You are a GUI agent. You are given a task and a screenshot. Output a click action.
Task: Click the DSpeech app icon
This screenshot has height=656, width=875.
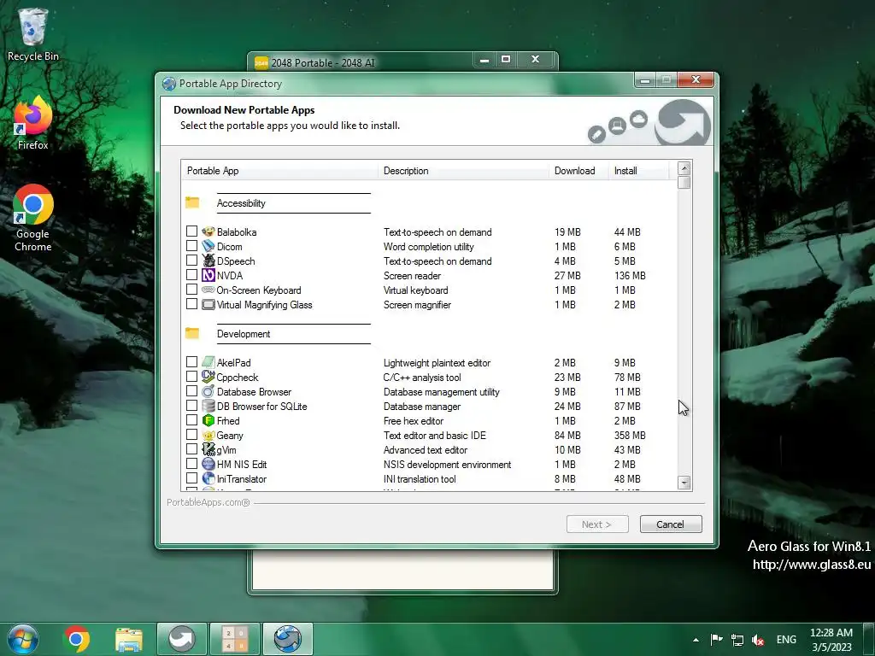tap(208, 261)
